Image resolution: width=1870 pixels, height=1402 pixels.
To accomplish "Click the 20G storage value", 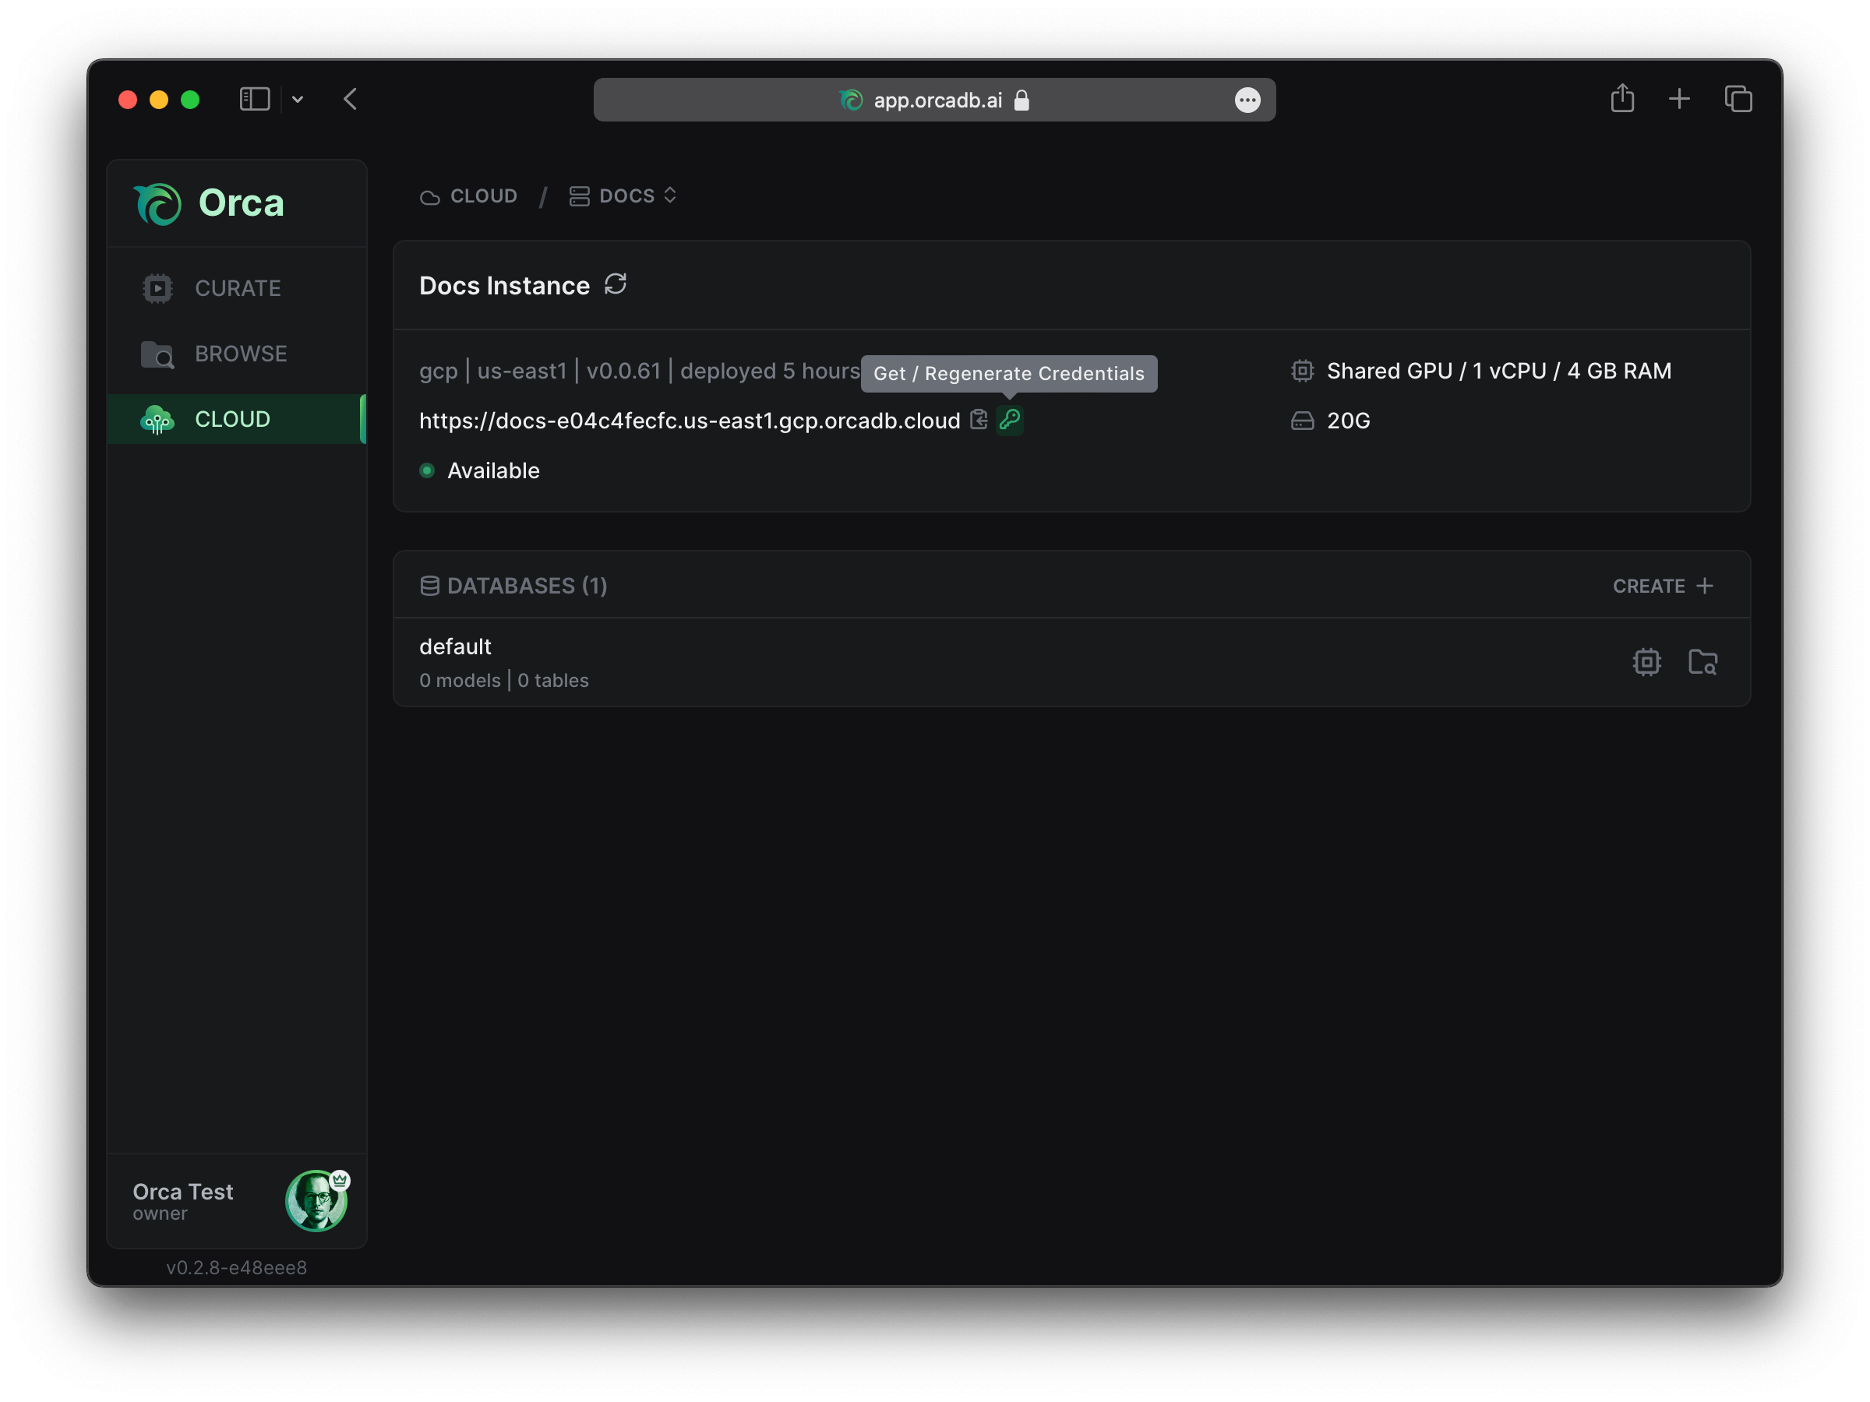I will tap(1349, 421).
